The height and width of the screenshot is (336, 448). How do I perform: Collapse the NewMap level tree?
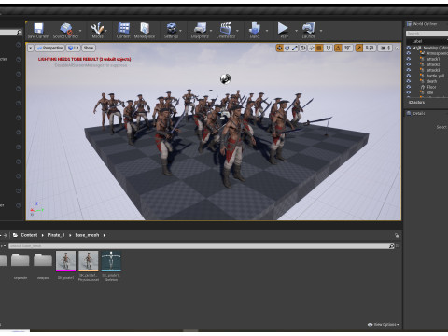pyautogui.click(x=414, y=48)
